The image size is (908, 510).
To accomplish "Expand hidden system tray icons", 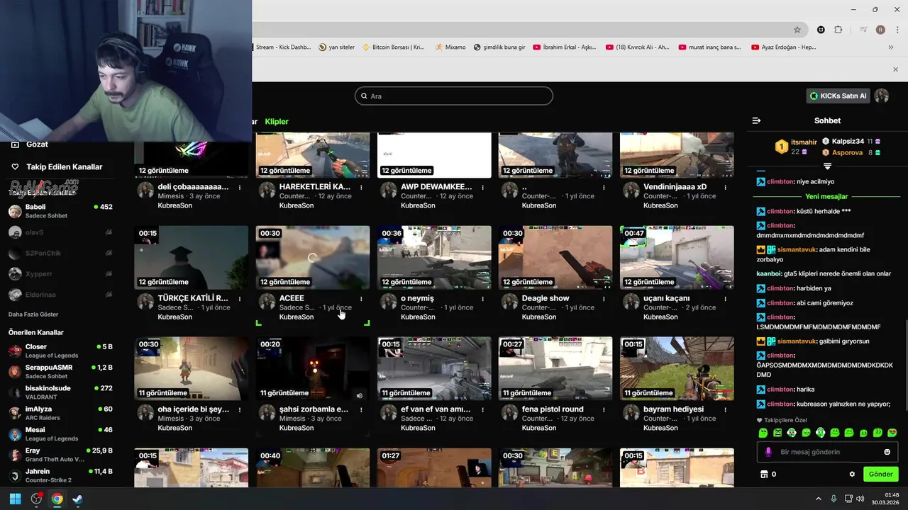I will (x=818, y=499).
